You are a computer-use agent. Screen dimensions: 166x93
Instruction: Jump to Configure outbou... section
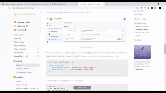142,29
